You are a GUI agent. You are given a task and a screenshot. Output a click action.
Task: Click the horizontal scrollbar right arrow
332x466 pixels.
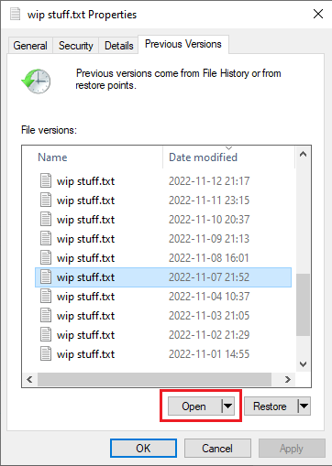287,379
